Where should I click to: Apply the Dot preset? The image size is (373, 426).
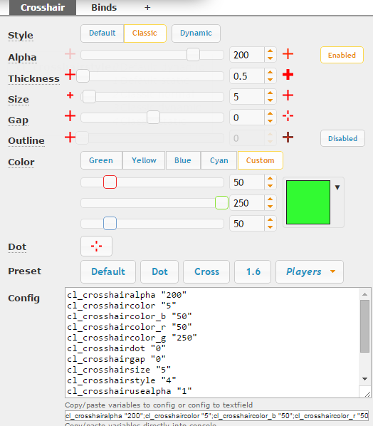pyautogui.click(x=159, y=271)
